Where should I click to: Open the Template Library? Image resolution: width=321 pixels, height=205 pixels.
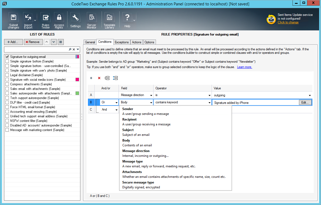click(x=109, y=20)
